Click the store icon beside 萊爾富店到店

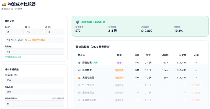79,100
